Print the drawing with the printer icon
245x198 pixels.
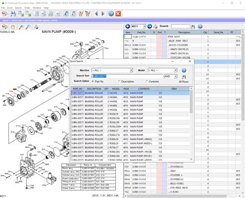click(36, 27)
